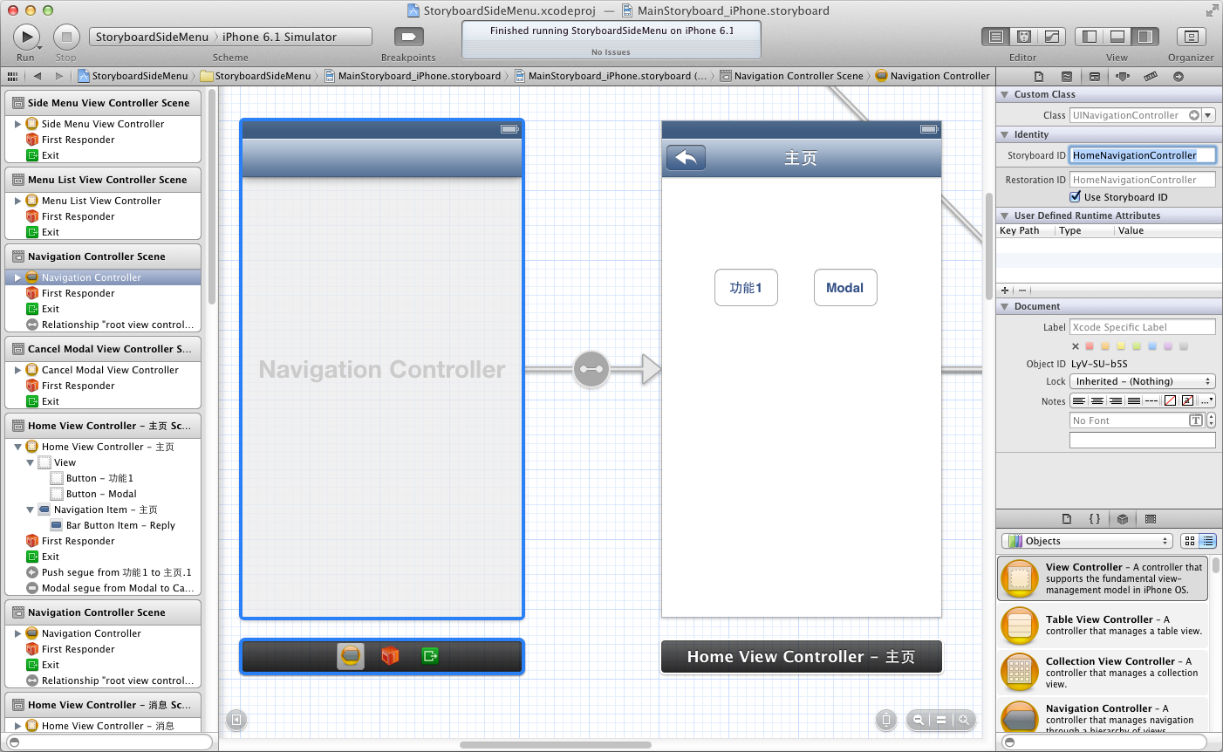Open the Connections inspector tab
Image resolution: width=1223 pixels, height=752 pixels.
click(1179, 77)
